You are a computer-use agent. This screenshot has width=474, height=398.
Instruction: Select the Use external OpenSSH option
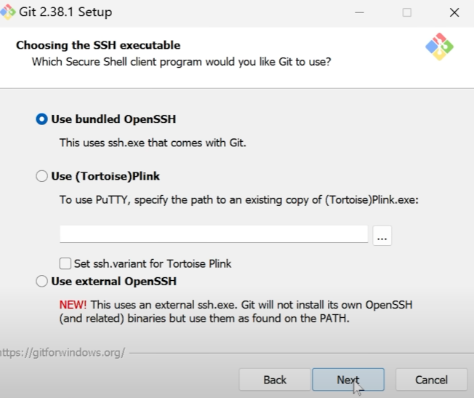tap(42, 281)
